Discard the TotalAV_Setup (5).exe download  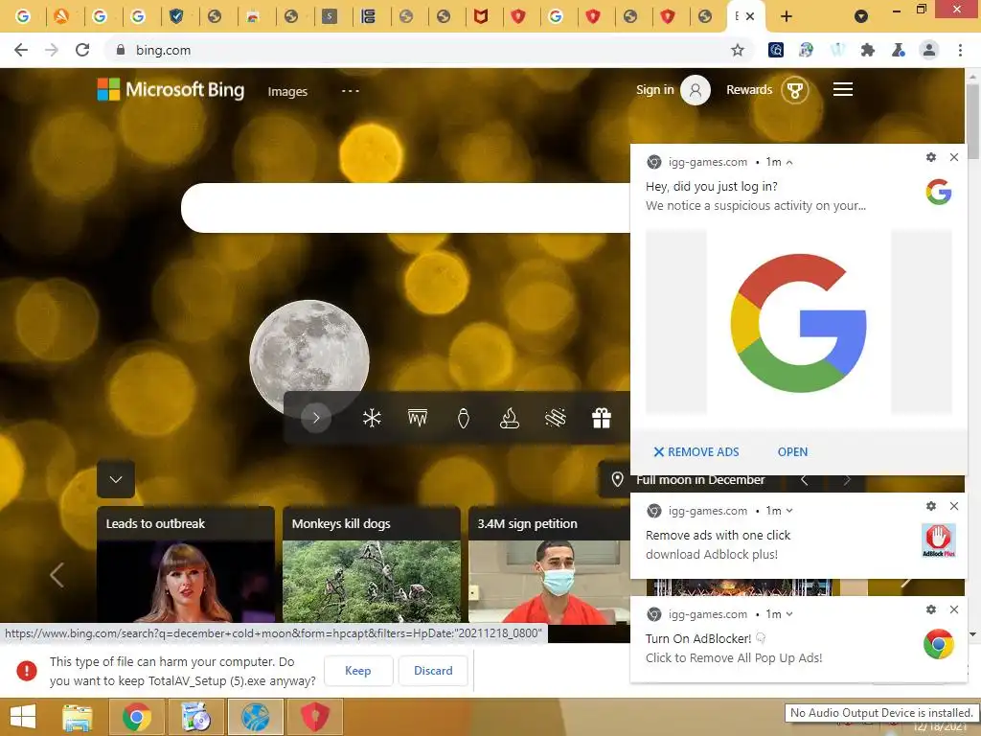(x=433, y=670)
